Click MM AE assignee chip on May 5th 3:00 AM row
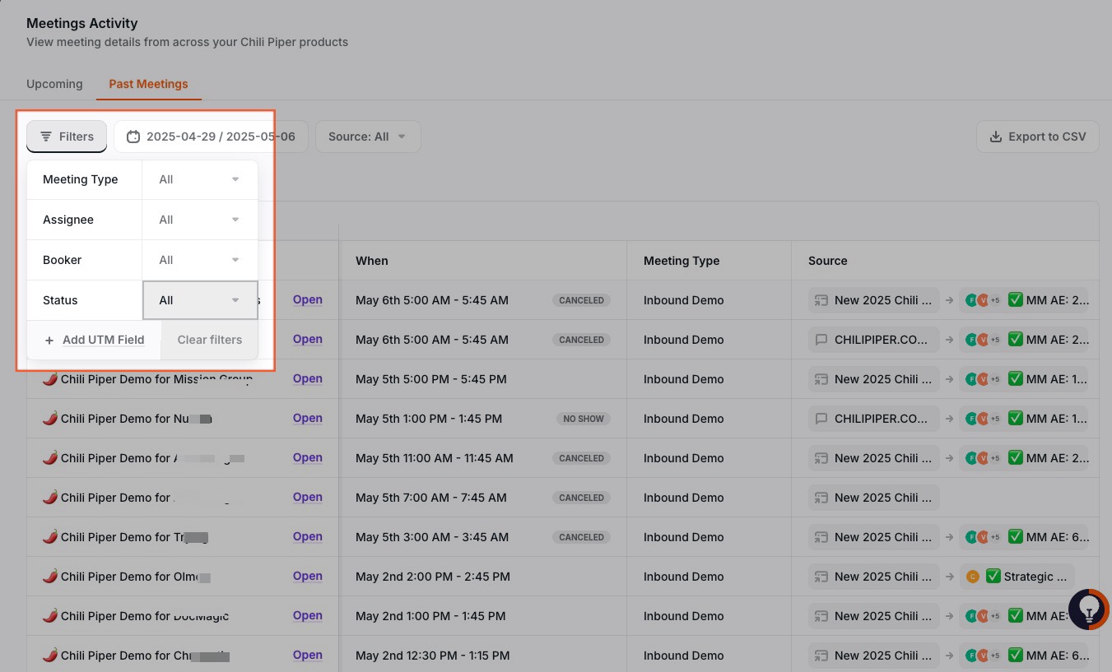 point(1023,537)
